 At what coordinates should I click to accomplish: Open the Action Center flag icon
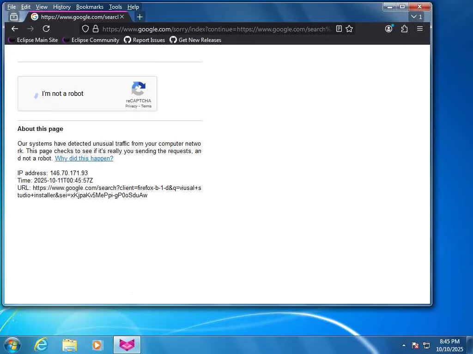coord(415,345)
